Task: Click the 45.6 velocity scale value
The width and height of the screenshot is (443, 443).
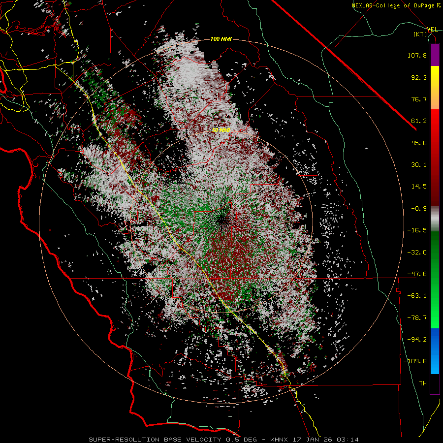Action: 419,143
